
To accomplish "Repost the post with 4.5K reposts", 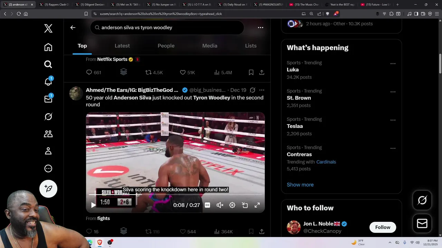I will pyautogui.click(x=154, y=72).
